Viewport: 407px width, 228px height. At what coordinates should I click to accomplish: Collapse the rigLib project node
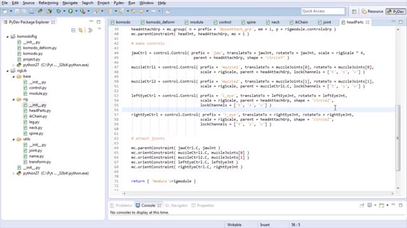tap(8, 71)
